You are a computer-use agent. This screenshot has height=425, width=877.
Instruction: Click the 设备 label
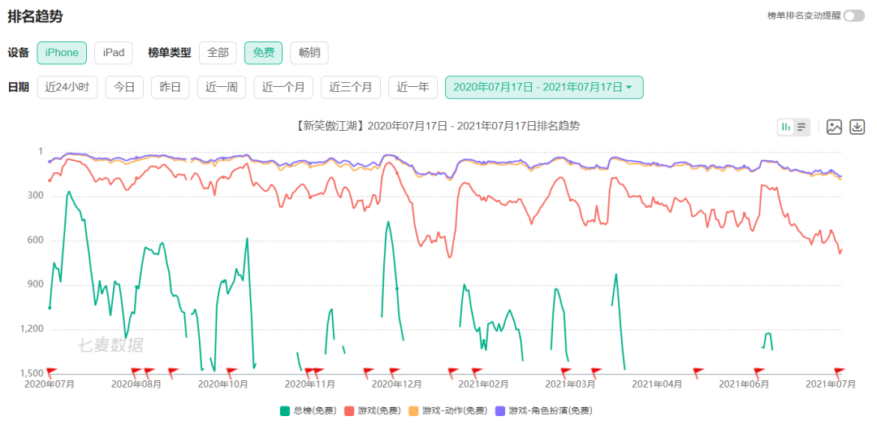[x=18, y=53]
